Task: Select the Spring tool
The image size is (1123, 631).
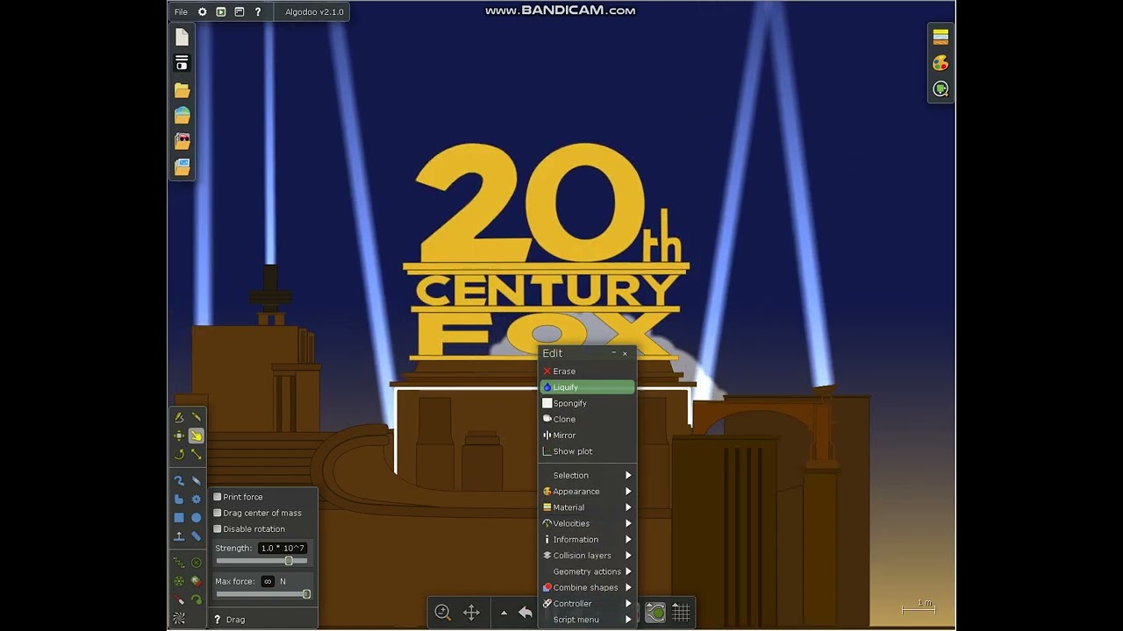Action: pos(179,562)
